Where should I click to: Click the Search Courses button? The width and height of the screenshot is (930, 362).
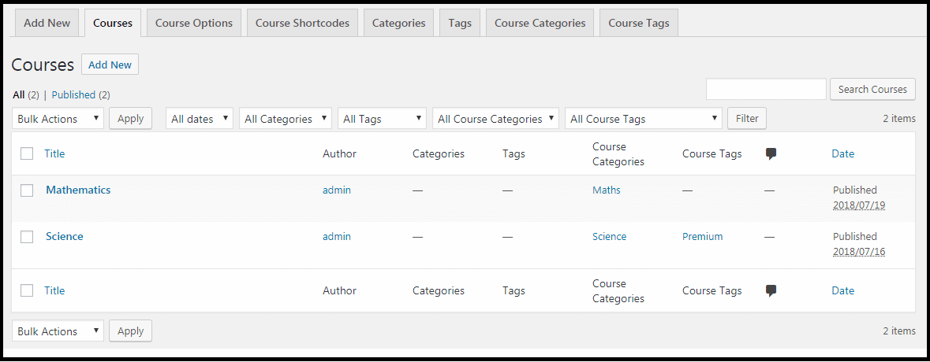tap(872, 89)
